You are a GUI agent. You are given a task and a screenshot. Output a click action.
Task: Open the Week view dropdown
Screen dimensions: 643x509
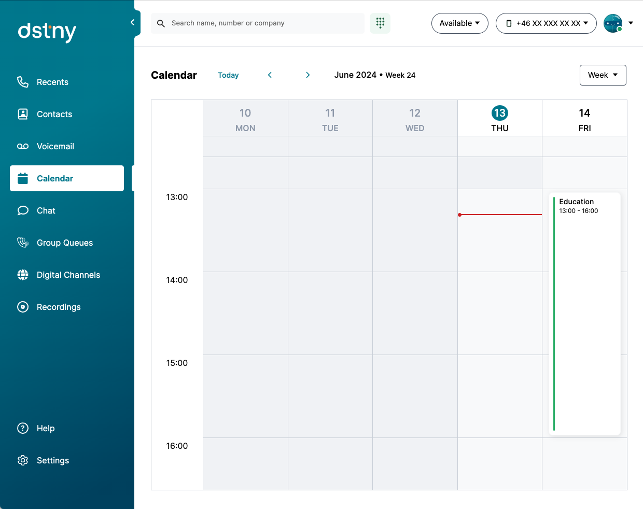coord(603,75)
